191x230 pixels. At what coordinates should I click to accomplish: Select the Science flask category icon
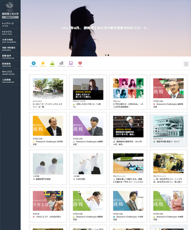click(52, 64)
